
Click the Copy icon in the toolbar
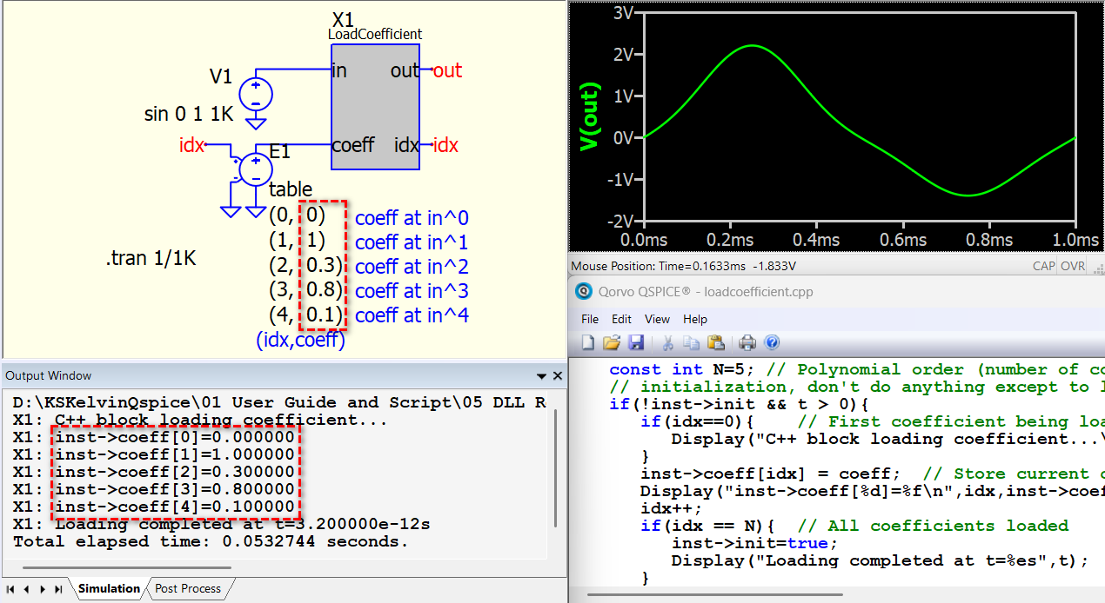click(x=692, y=342)
